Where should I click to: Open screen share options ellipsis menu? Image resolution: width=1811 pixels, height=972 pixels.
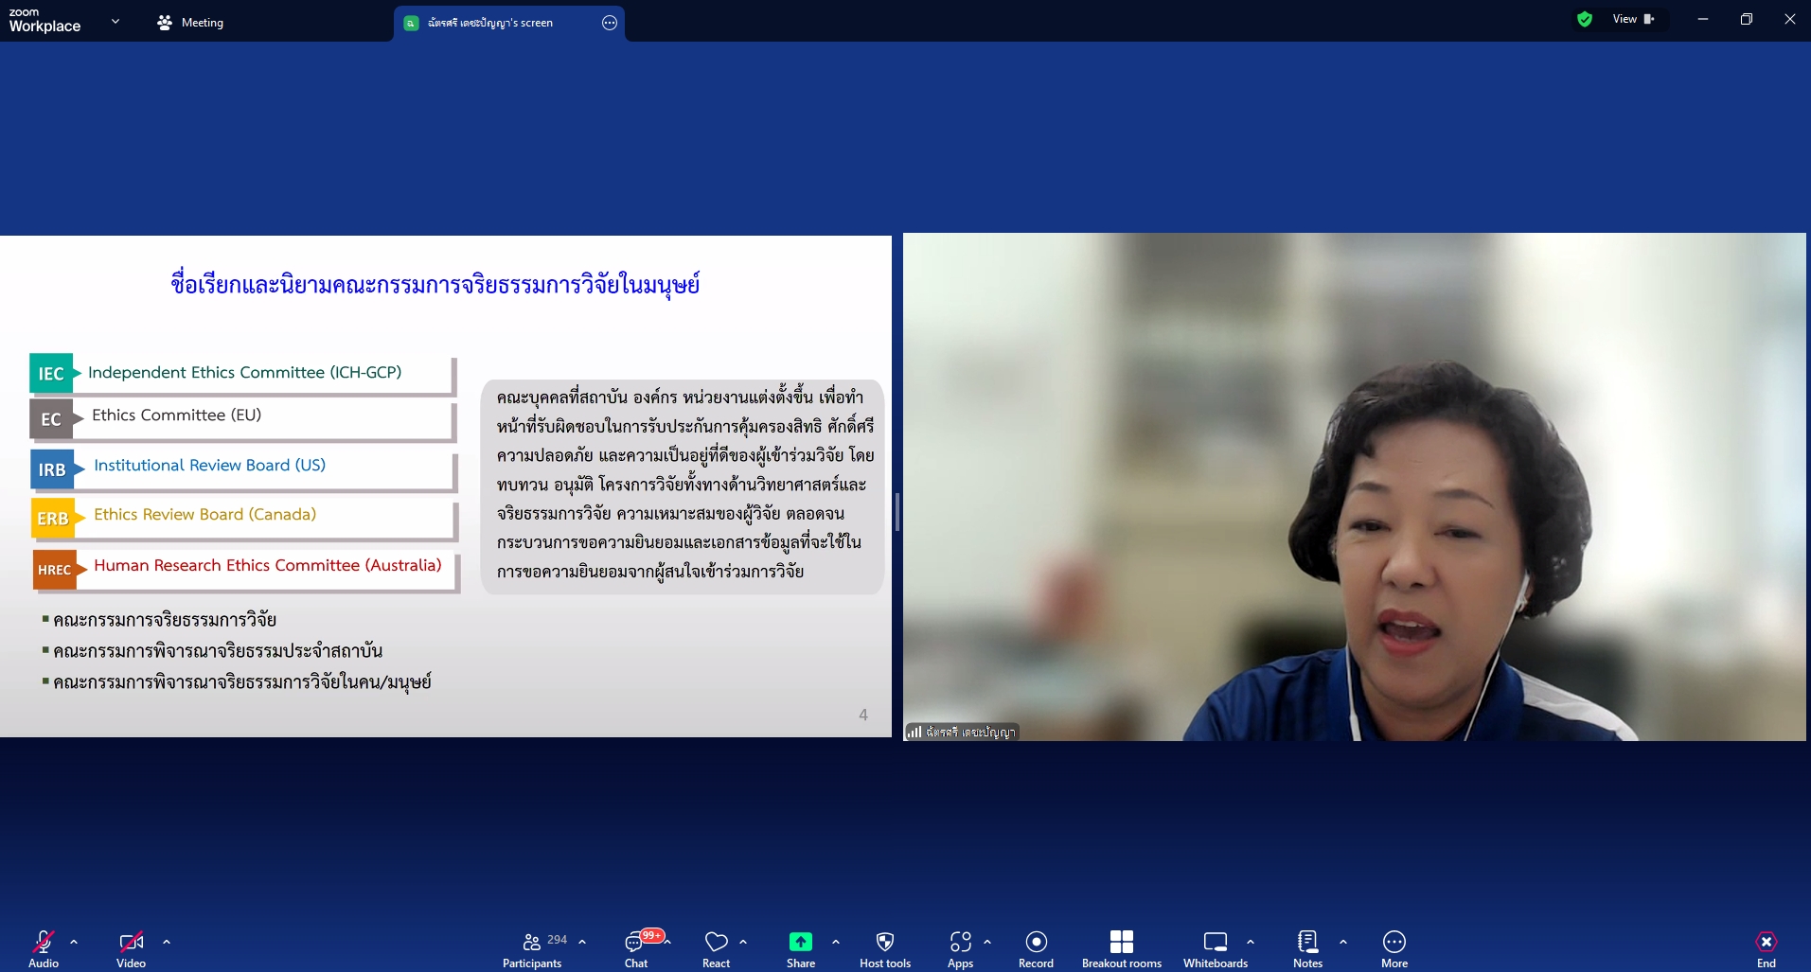pyautogui.click(x=610, y=23)
